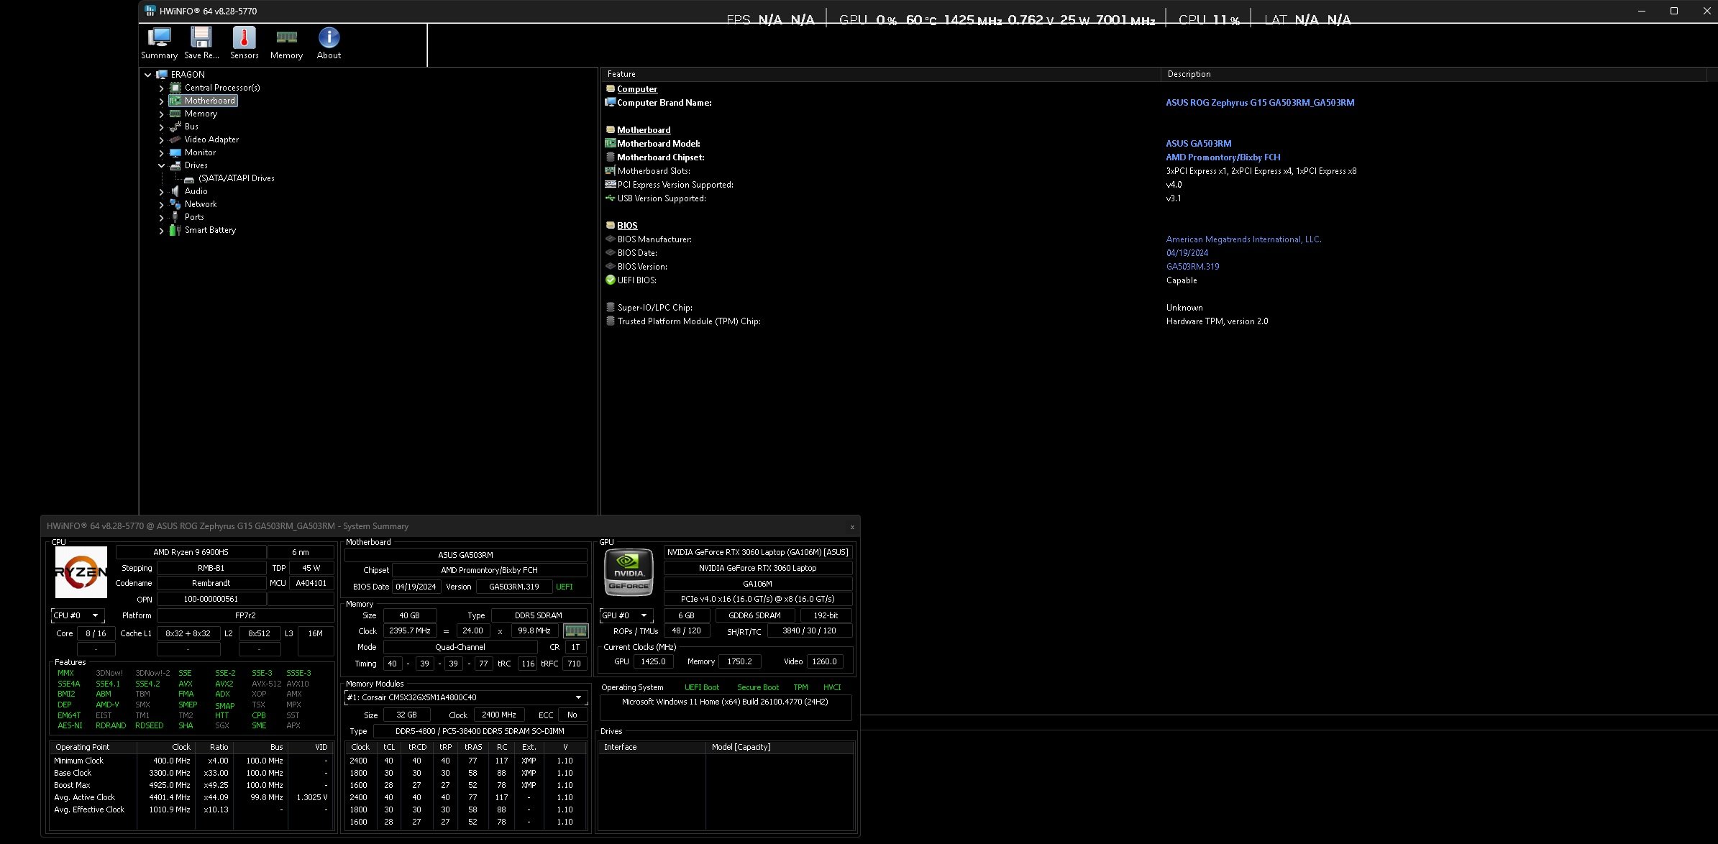Expand the Network tree node
The image size is (1718, 844).
tap(161, 205)
